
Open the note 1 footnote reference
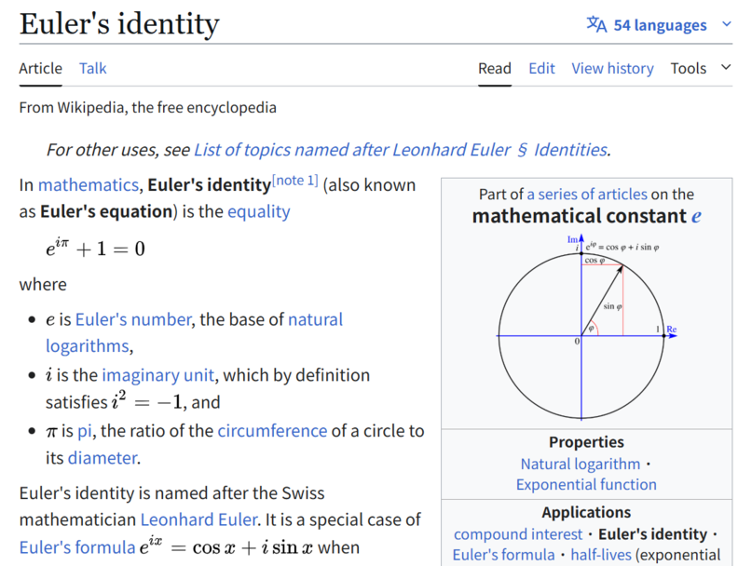294,181
